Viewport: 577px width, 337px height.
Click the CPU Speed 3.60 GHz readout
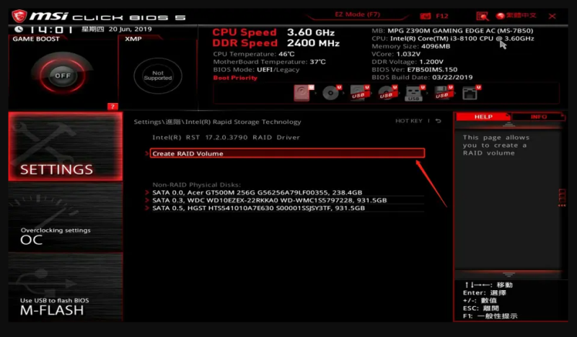point(273,32)
